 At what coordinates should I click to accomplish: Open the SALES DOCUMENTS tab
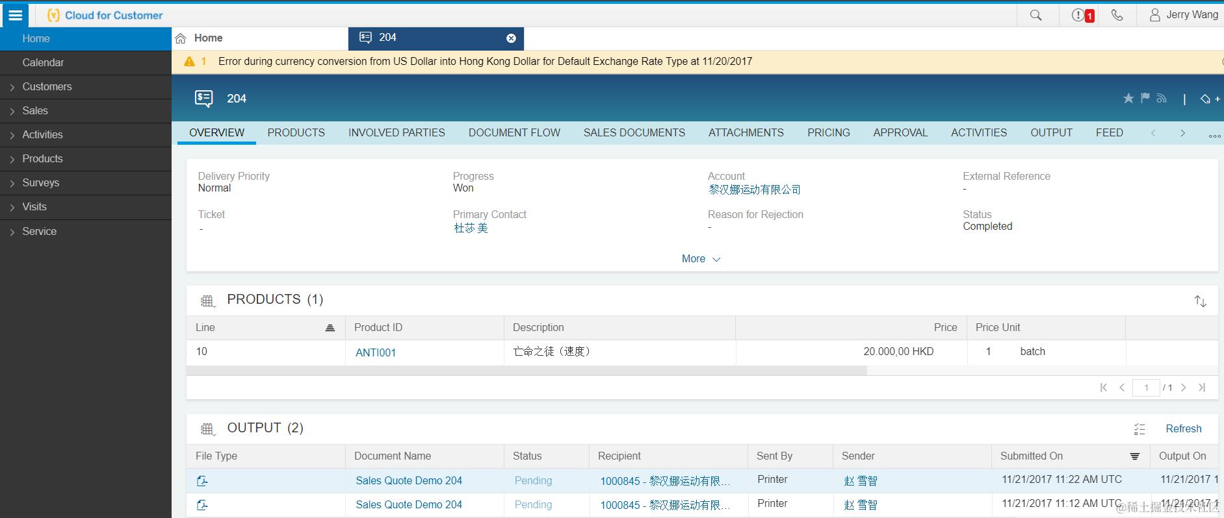point(634,132)
